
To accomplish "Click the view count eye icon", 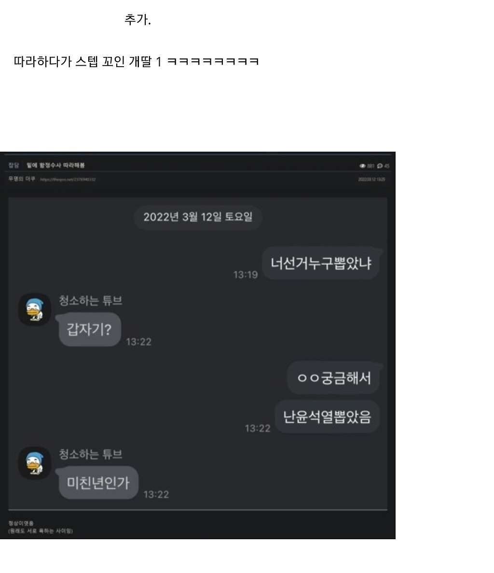I will pyautogui.click(x=362, y=166).
